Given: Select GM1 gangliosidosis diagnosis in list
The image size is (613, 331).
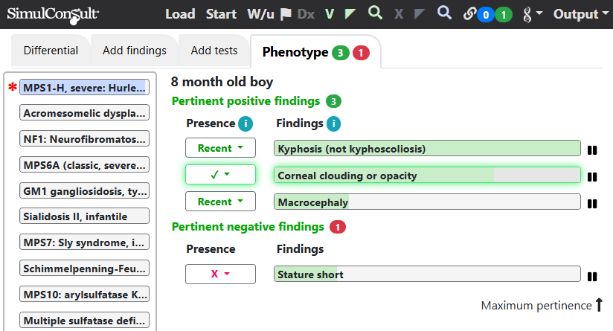Looking at the screenshot, I should pyautogui.click(x=85, y=190).
